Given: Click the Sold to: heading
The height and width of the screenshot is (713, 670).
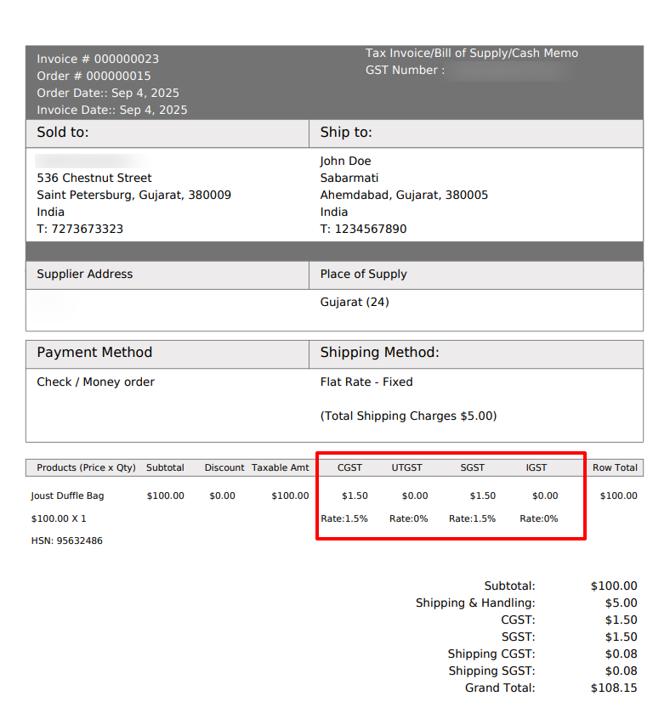Looking at the screenshot, I should click(x=63, y=133).
